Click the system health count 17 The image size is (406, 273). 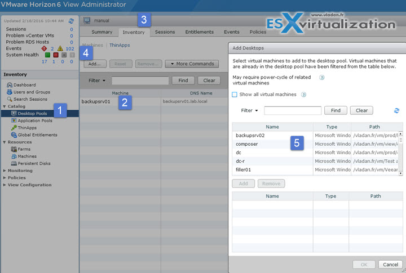click(45, 61)
